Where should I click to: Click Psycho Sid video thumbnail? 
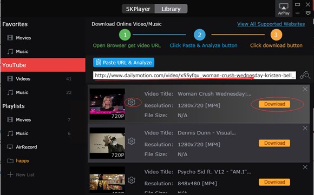(107, 180)
